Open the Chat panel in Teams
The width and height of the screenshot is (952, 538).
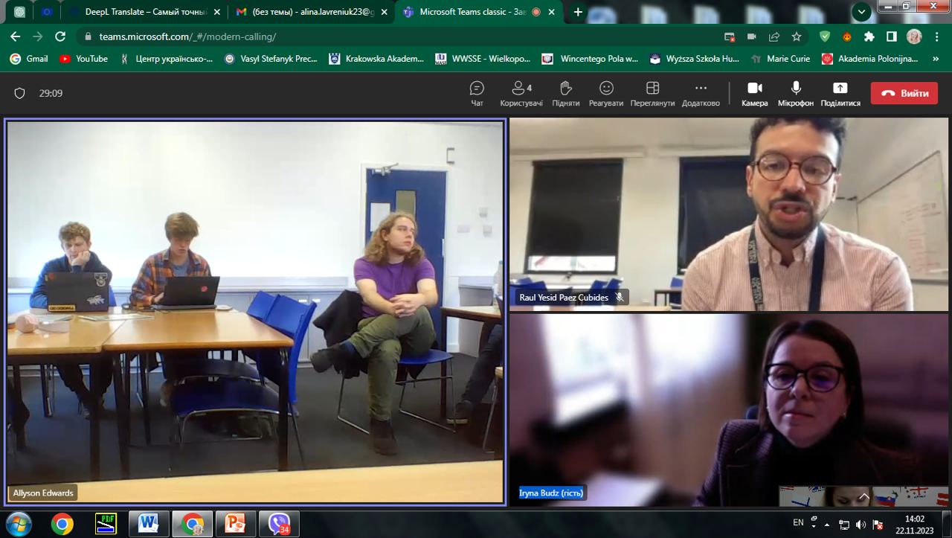tap(477, 94)
